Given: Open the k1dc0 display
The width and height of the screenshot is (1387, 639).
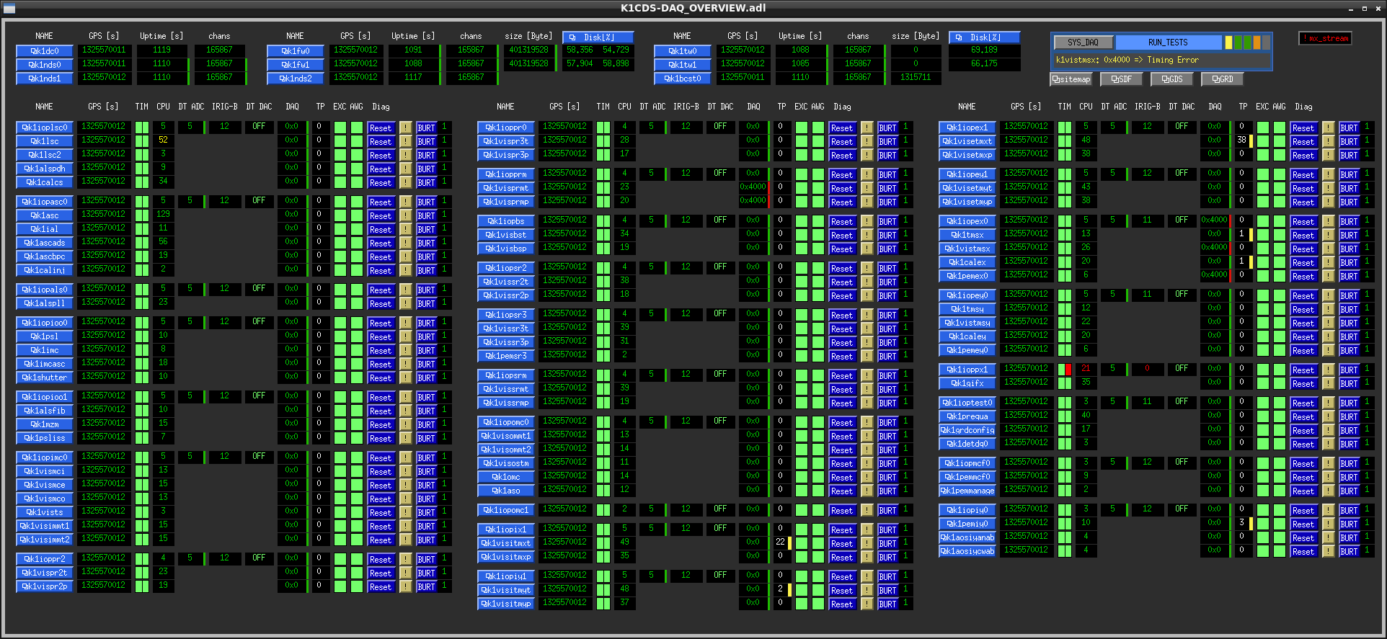Looking at the screenshot, I should point(45,51).
